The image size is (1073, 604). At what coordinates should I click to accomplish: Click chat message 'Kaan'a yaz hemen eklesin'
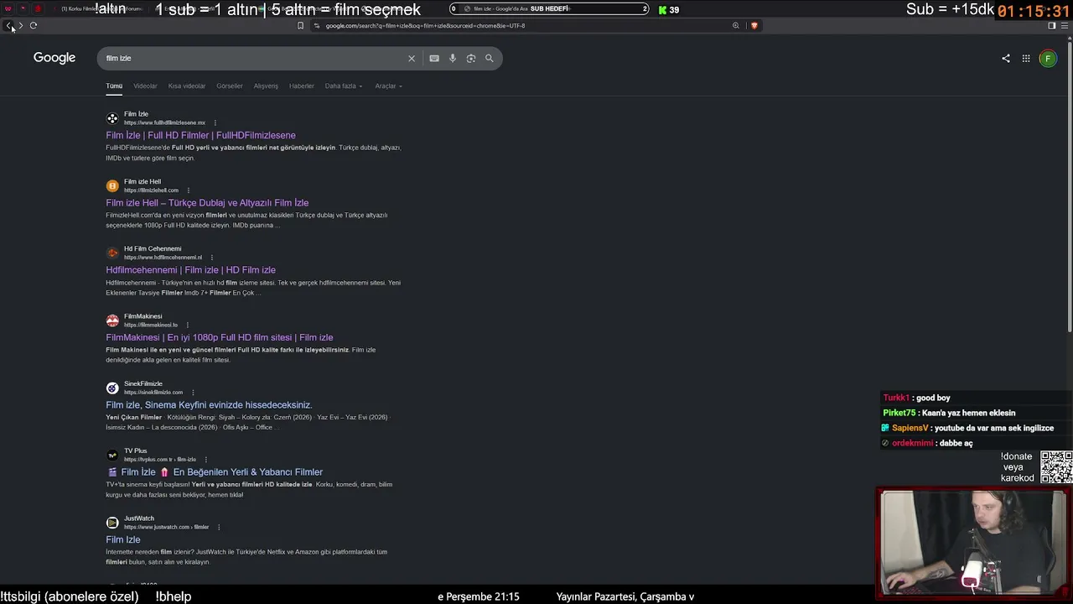pyautogui.click(x=970, y=413)
